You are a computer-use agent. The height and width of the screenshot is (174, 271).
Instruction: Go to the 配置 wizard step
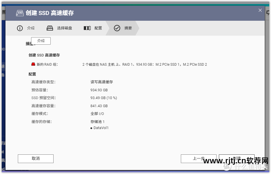[93, 28]
